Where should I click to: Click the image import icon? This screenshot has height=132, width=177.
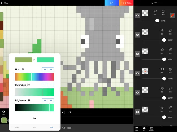[152, 129]
